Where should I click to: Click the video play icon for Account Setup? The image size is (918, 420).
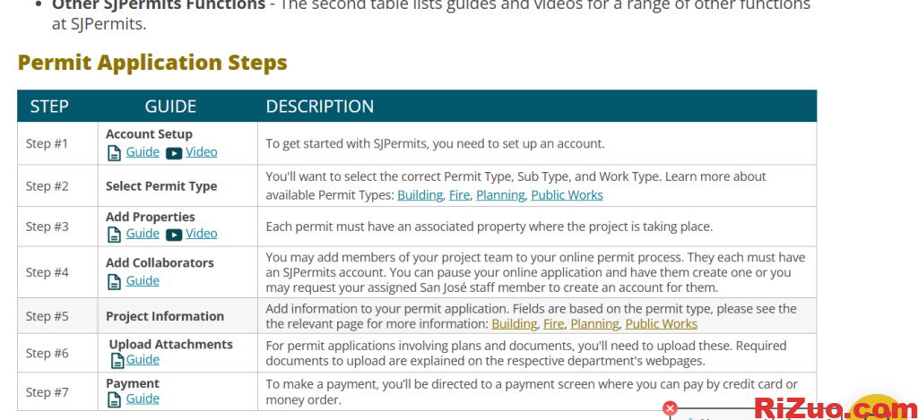click(174, 153)
